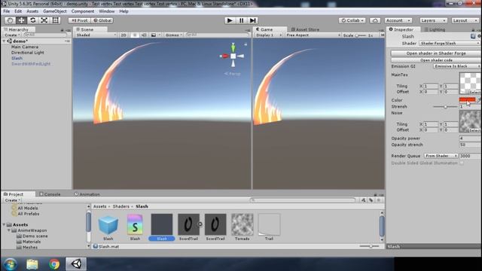Select Main Camera in Hierarchy
The width and height of the screenshot is (482, 271).
25,47
